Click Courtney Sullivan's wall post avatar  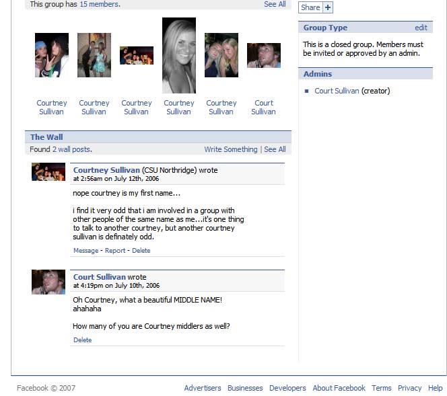click(48, 171)
